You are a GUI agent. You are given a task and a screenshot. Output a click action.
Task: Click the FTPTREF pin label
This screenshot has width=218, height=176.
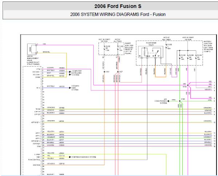coord(37,144)
